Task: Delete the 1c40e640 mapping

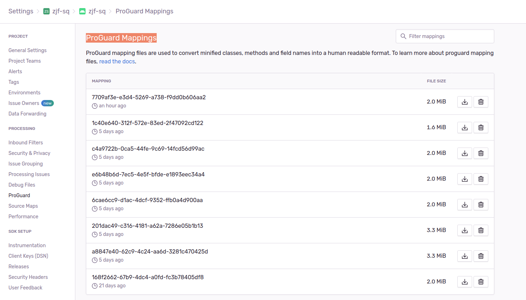Action: point(481,127)
